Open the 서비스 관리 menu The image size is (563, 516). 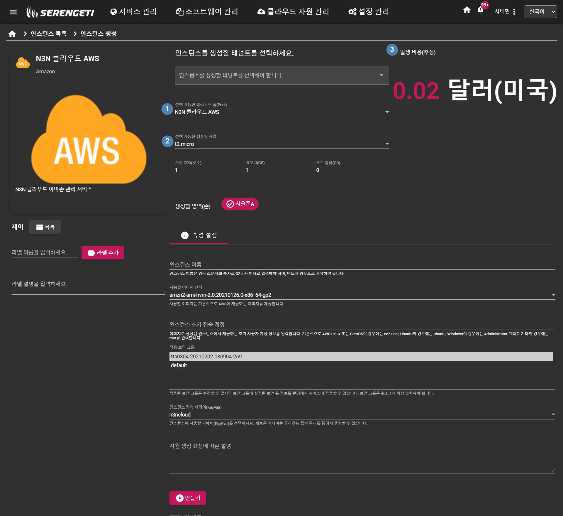133,12
